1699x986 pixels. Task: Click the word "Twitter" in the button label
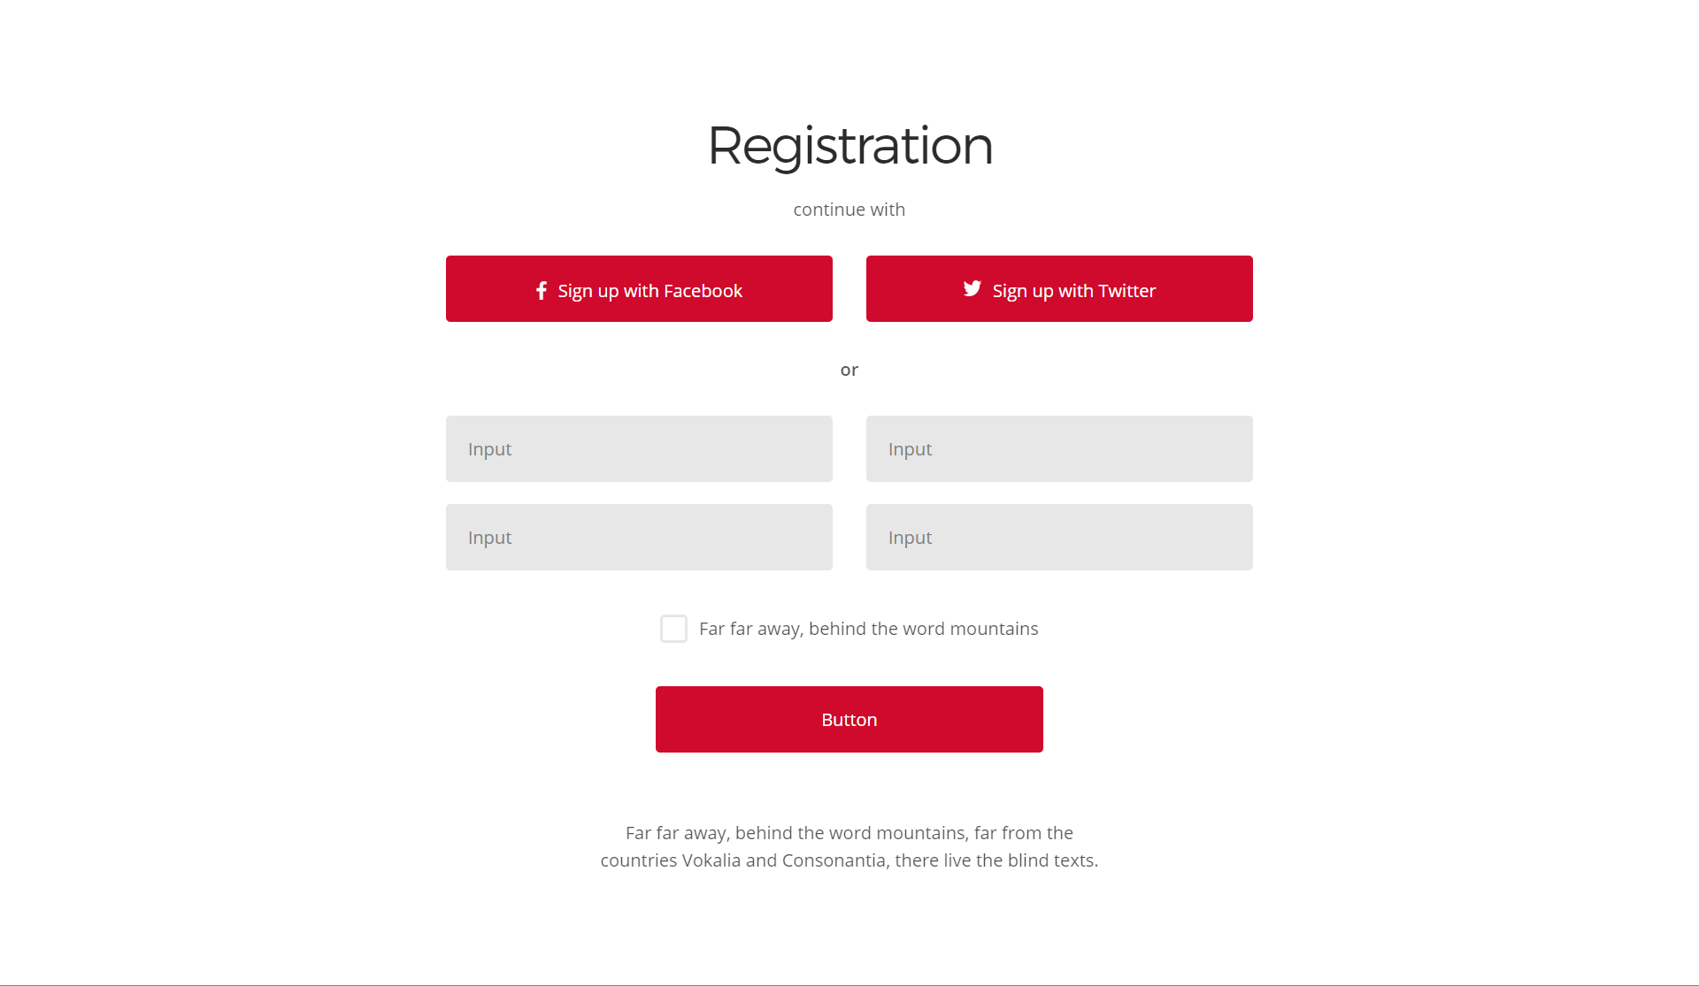[1126, 291]
